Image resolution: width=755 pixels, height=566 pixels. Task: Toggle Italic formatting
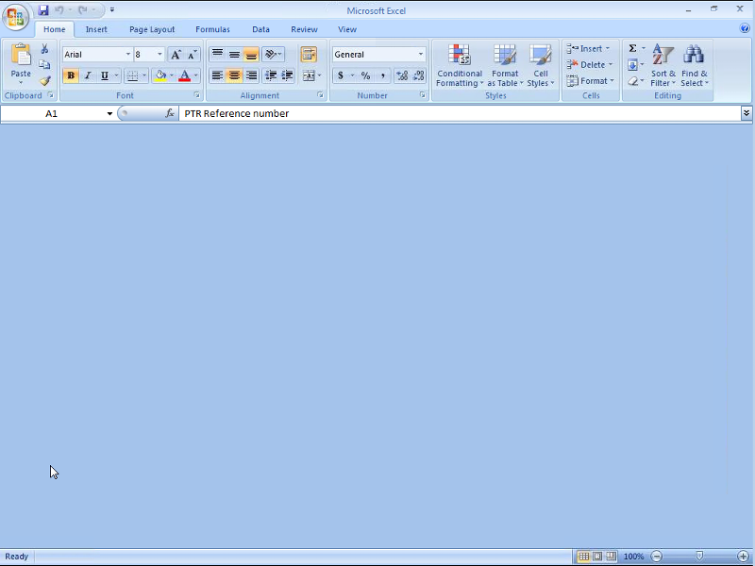pyautogui.click(x=88, y=75)
